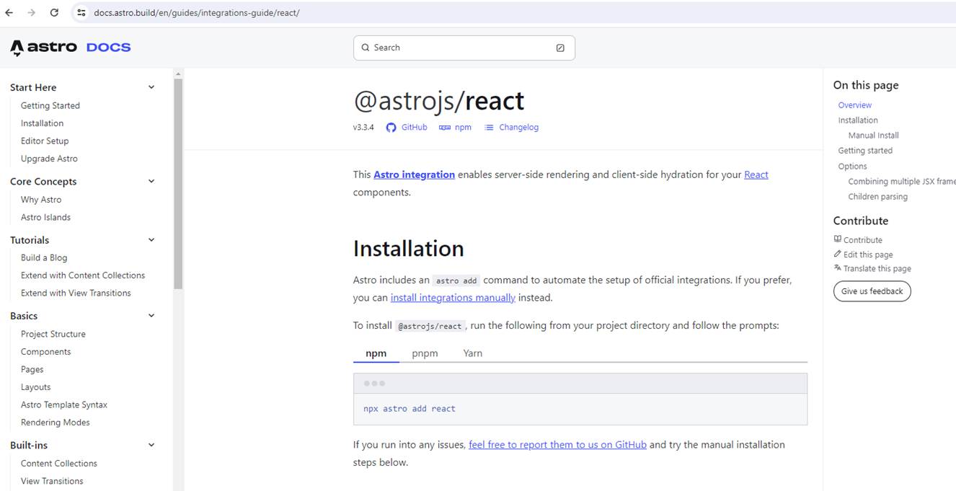Focus the Search input field
Viewport: 956px width, 491px height.
pyautogui.click(x=464, y=48)
